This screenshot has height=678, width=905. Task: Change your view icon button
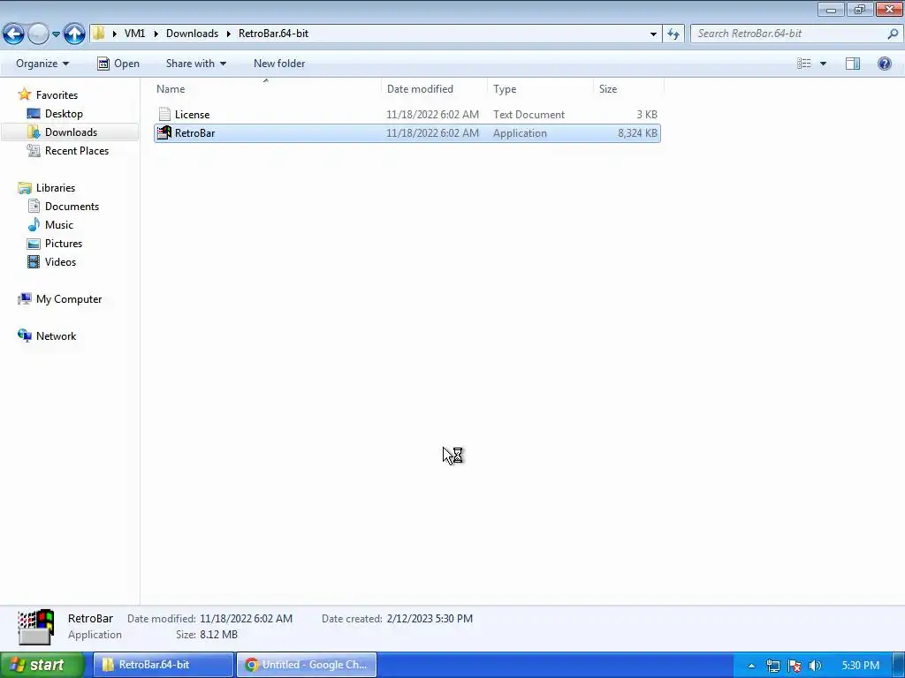[804, 64]
